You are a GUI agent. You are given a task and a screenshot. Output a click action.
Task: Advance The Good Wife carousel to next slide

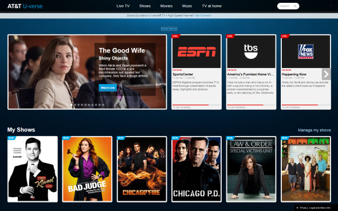(160, 71)
